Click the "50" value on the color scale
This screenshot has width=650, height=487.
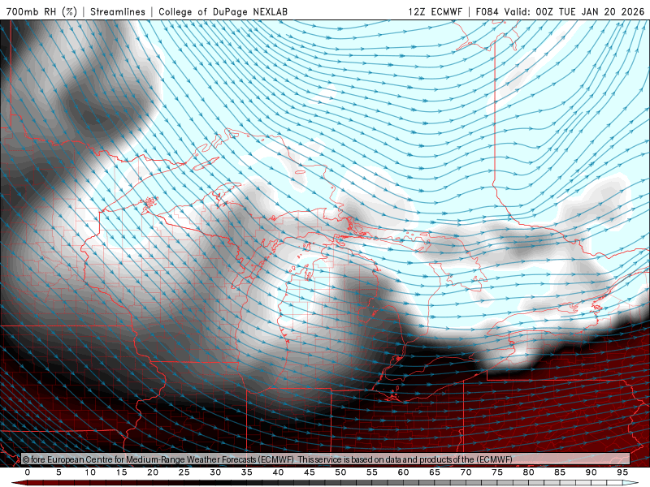pos(340,472)
